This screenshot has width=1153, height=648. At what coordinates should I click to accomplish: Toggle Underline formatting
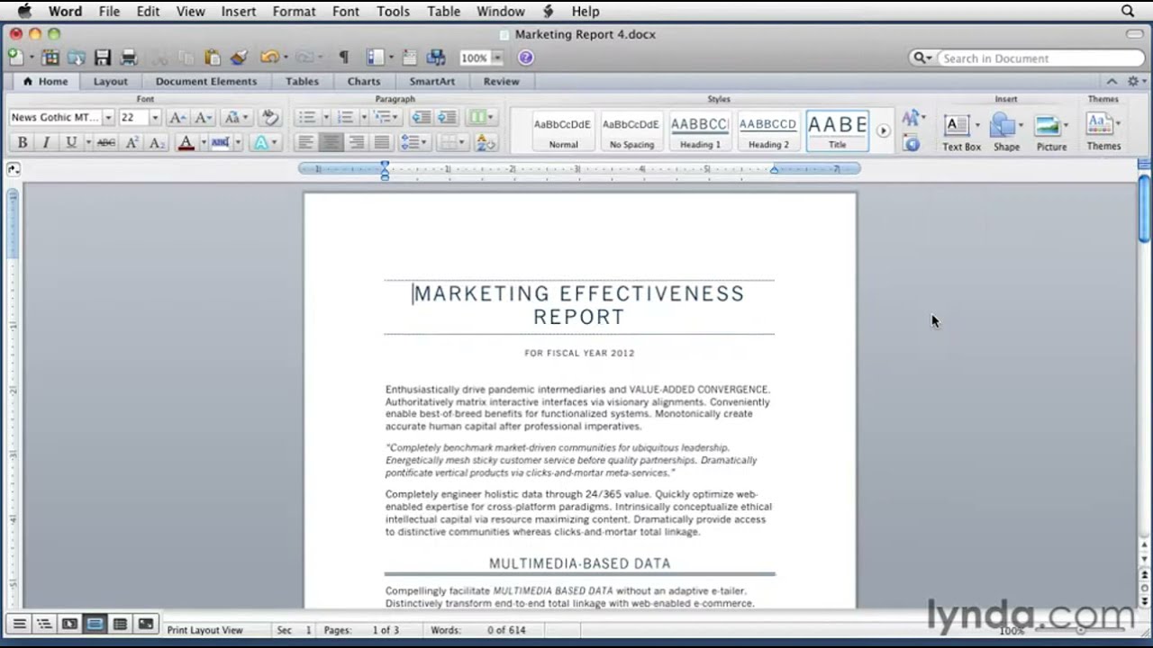[70, 142]
